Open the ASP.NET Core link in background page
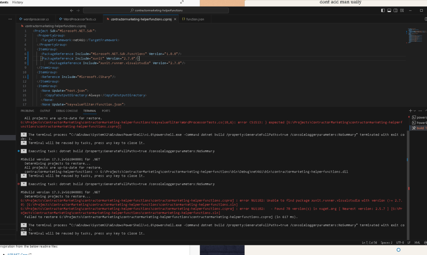Image resolution: width=427 pixels, height=255 pixels. point(18,254)
